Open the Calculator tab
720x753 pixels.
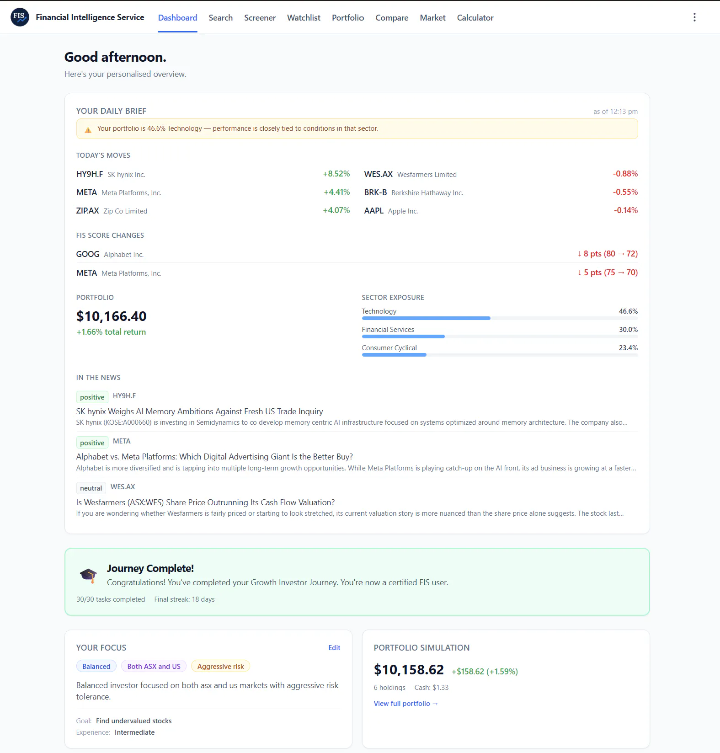tap(475, 17)
